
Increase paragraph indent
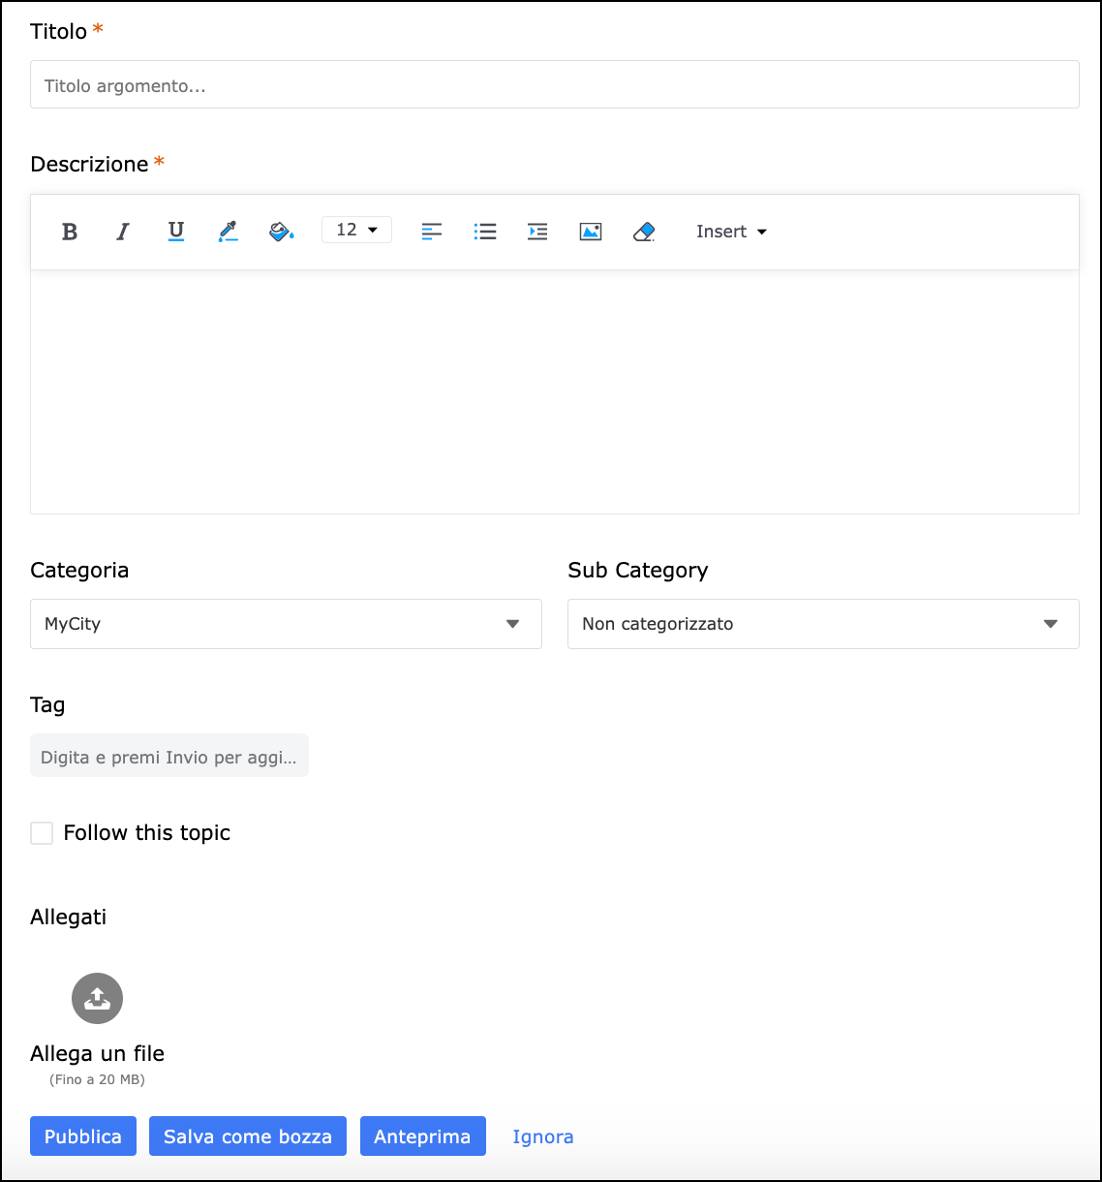tap(537, 232)
